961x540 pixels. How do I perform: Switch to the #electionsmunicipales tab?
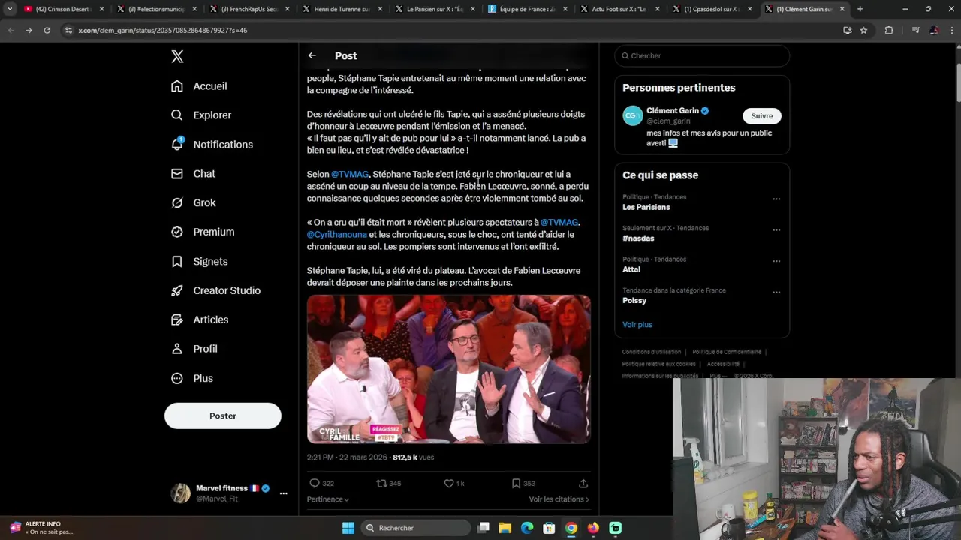[156, 9]
